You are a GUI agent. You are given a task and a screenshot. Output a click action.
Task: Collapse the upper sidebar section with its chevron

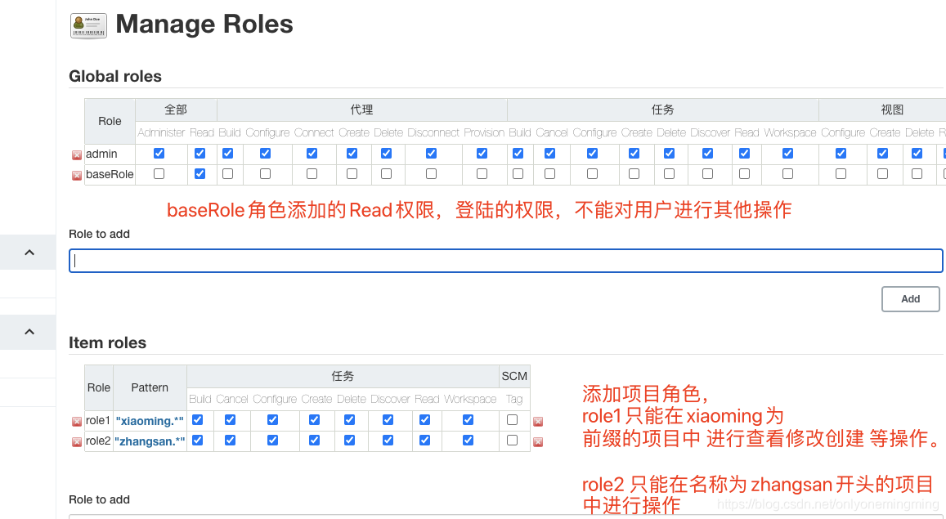point(28,252)
